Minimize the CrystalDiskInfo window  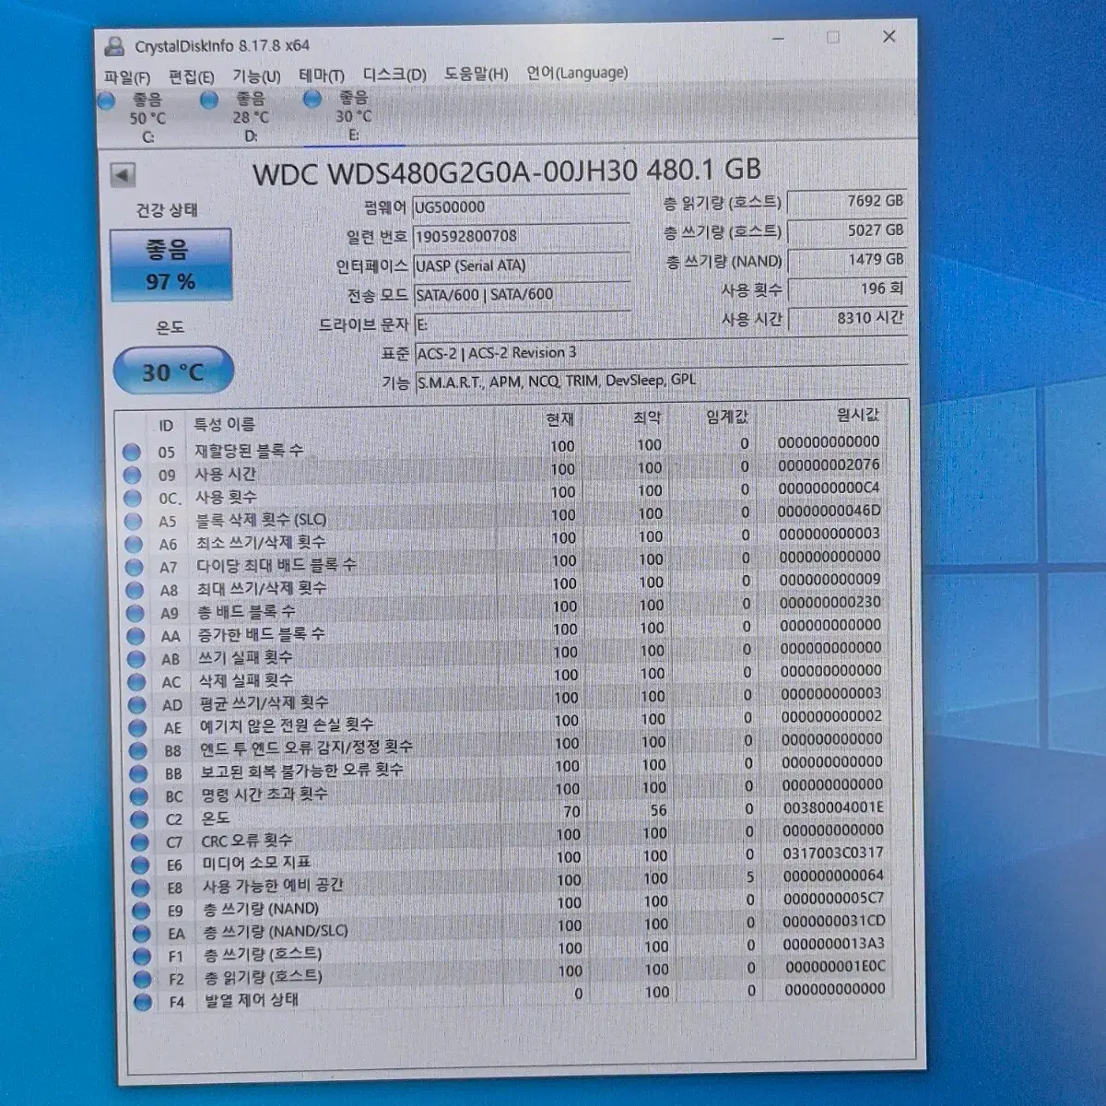tap(779, 40)
